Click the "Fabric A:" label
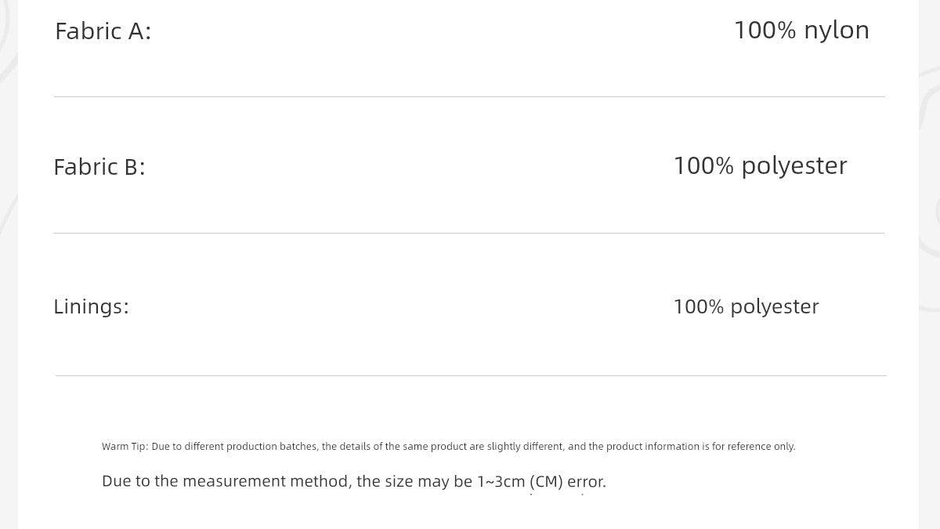This screenshot has height=529, width=940. [103, 31]
